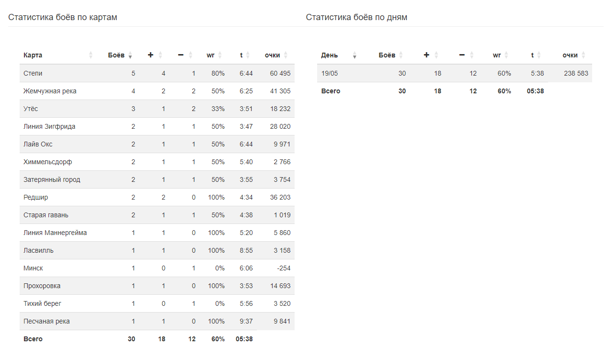606x358 pixels.
Task: Click sort arrows beside wr in maps table
Action: tap(220, 56)
